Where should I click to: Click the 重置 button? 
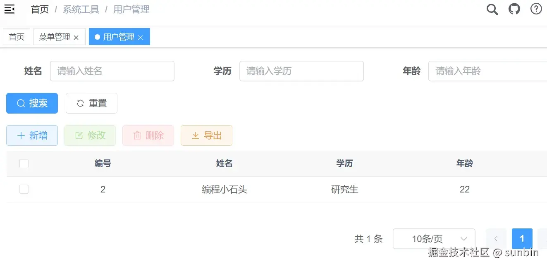91,103
